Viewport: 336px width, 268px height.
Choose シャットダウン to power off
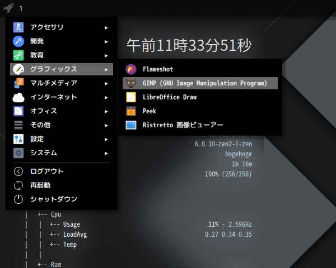tap(62, 199)
